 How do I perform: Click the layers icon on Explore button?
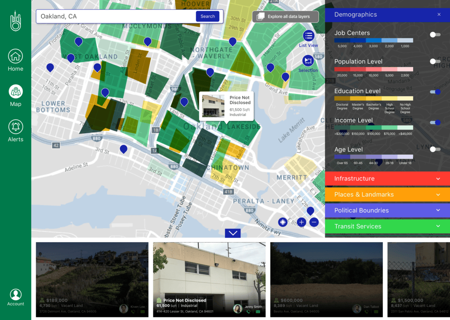[x=260, y=17]
